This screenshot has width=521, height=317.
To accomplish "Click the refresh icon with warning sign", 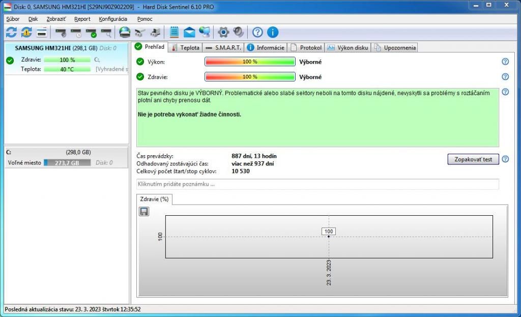I will click(26, 33).
